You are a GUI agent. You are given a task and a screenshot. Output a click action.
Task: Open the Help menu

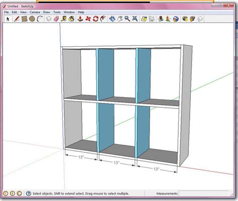(81, 12)
